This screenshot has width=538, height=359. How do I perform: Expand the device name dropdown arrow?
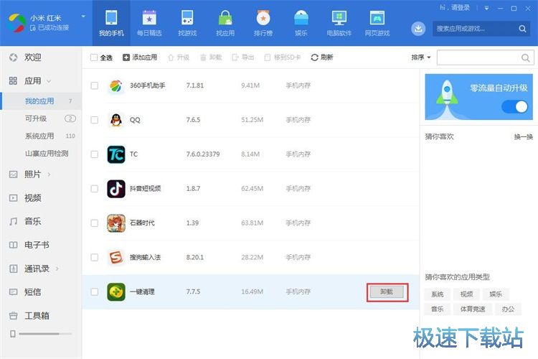coord(83,16)
